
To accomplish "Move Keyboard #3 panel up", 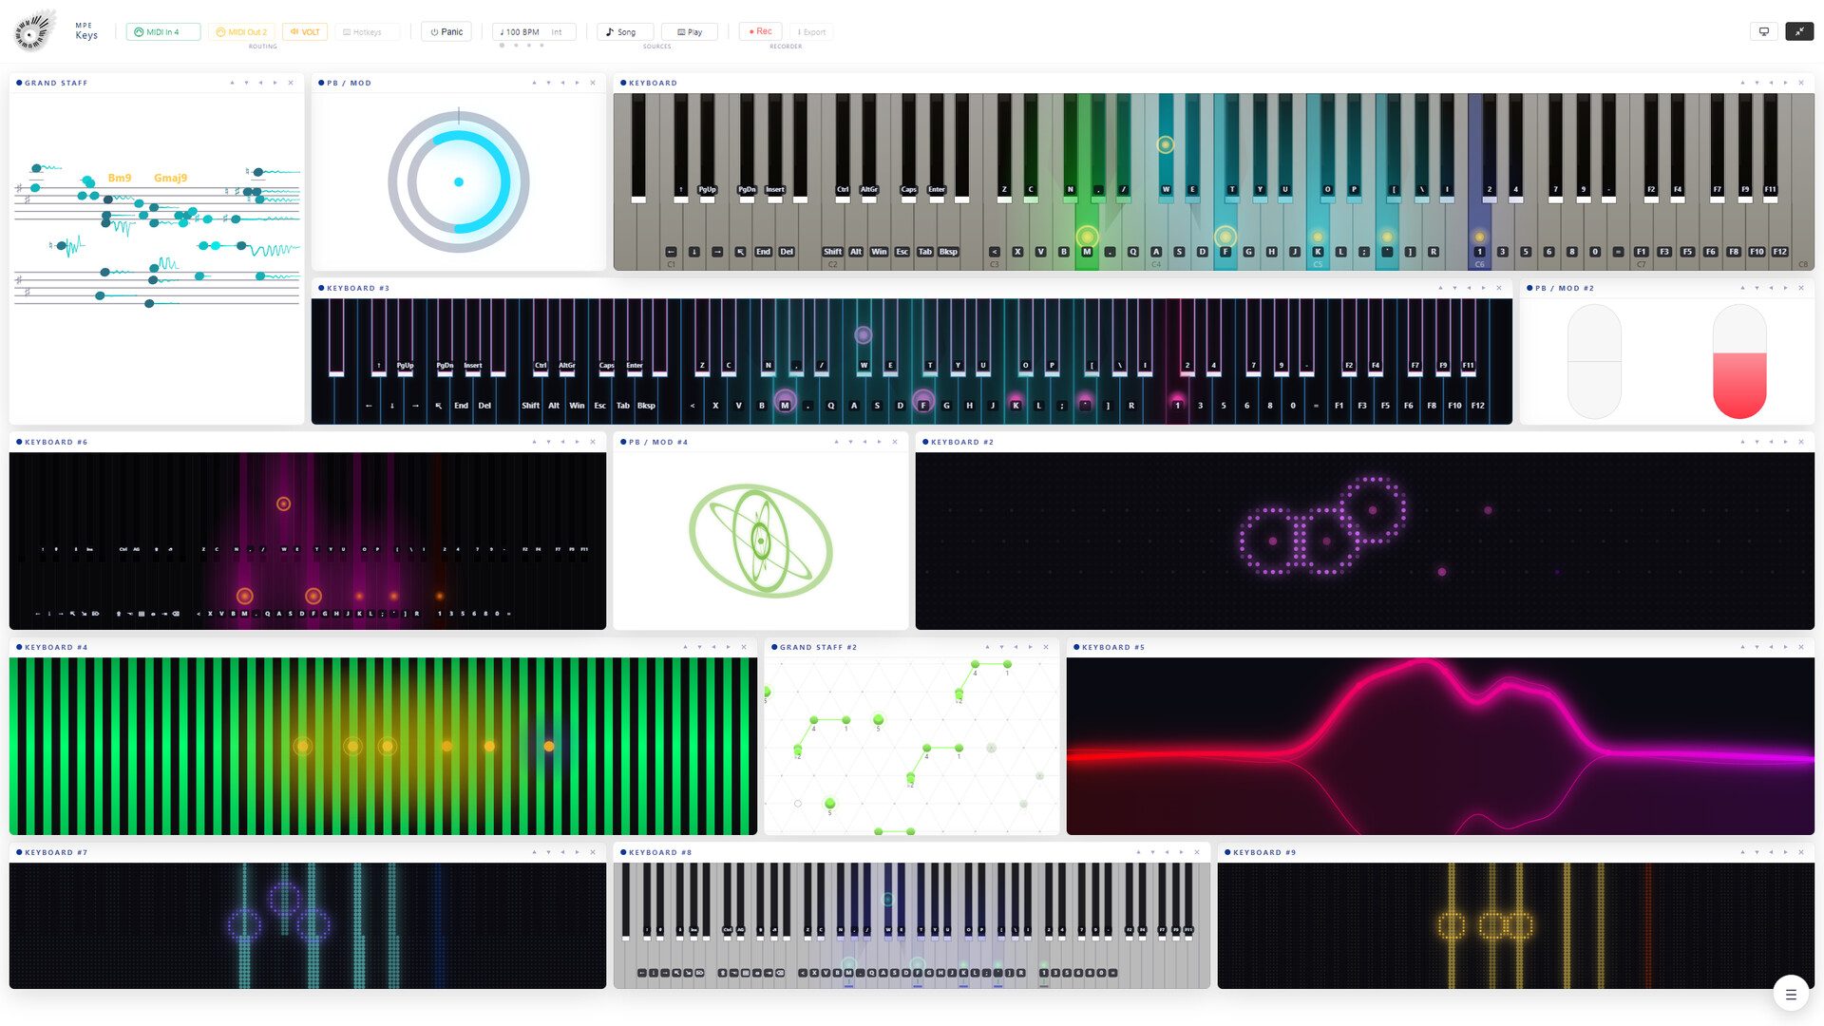I will click(x=1440, y=288).
